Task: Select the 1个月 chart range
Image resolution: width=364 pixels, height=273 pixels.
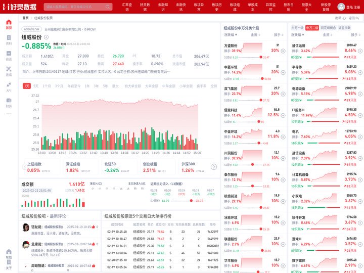Action: (47, 86)
